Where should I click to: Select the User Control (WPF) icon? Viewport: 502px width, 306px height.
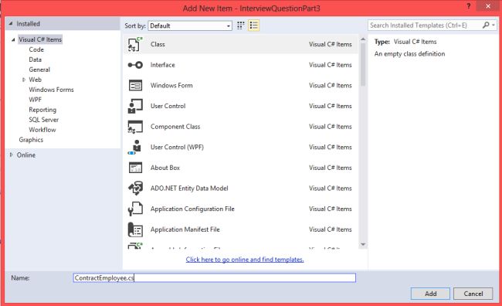click(135, 147)
